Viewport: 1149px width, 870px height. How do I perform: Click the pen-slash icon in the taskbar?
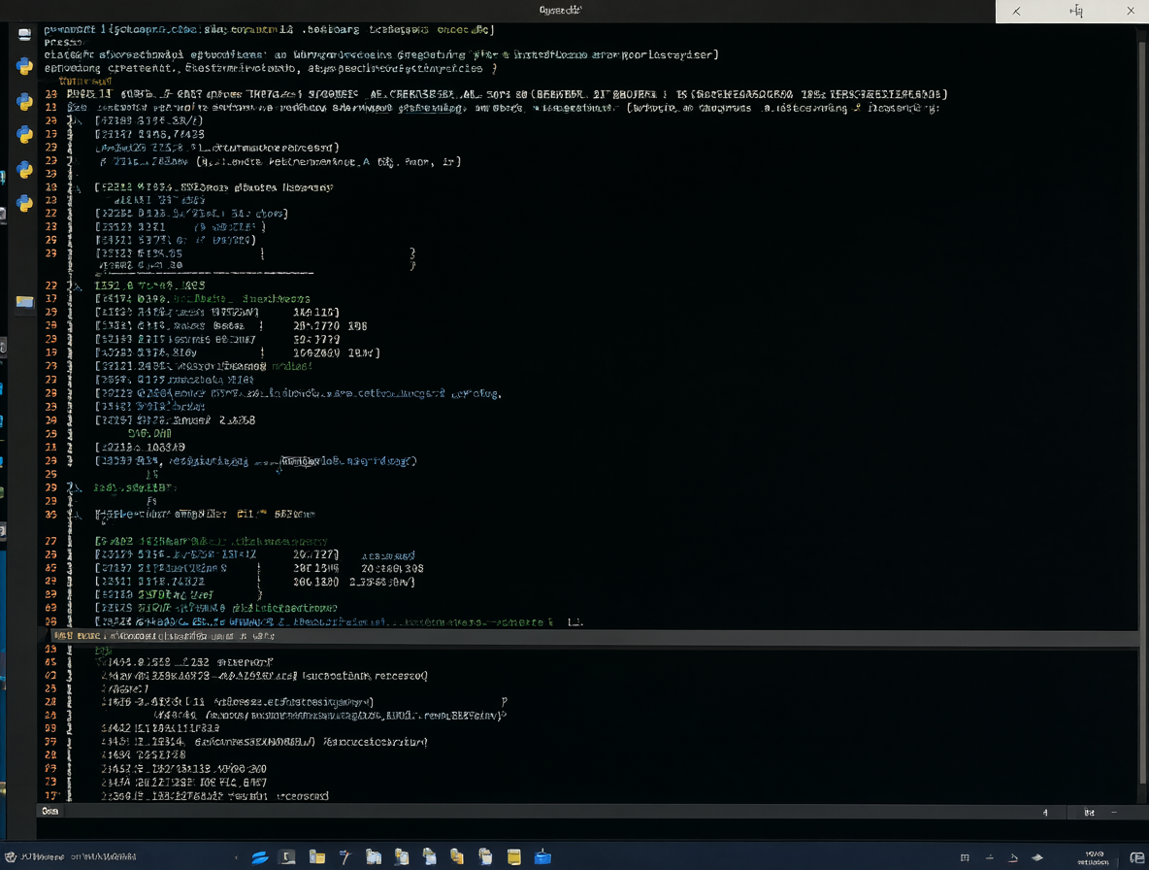coord(345,856)
